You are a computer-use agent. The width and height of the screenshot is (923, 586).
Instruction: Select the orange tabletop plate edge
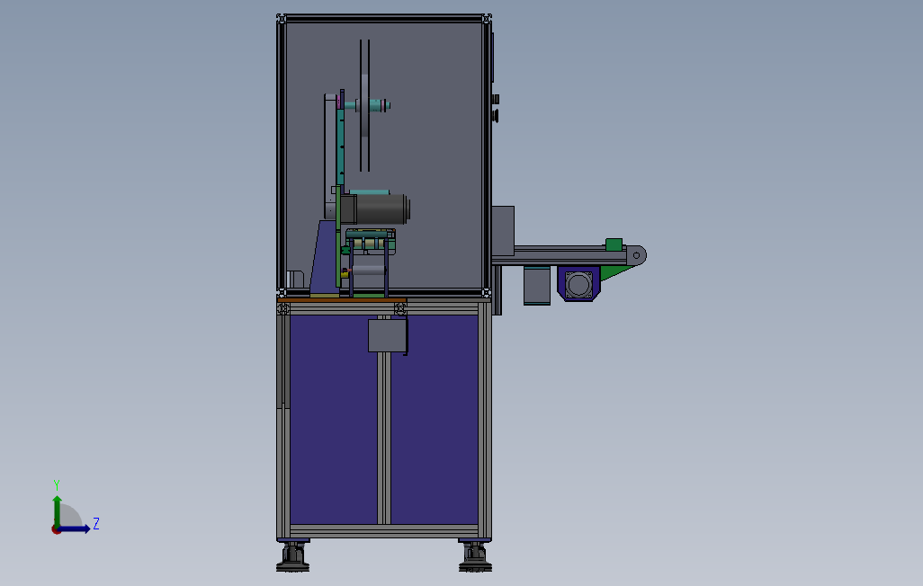coord(342,299)
